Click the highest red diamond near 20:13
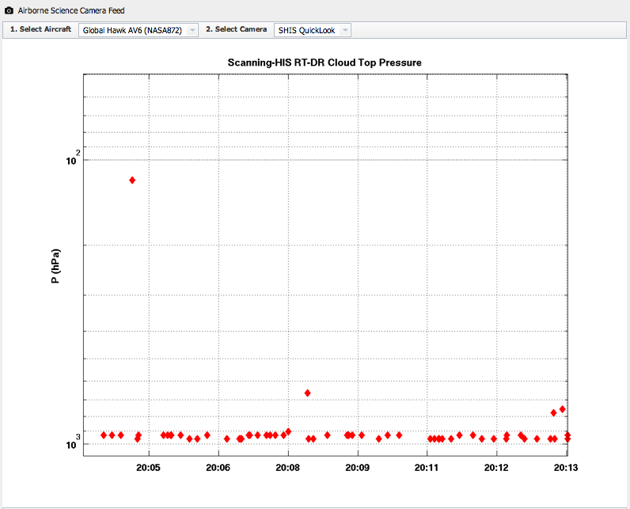 563,409
